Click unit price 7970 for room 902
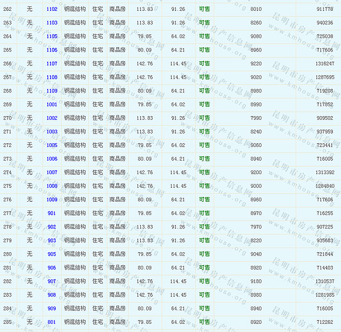 (256, 227)
